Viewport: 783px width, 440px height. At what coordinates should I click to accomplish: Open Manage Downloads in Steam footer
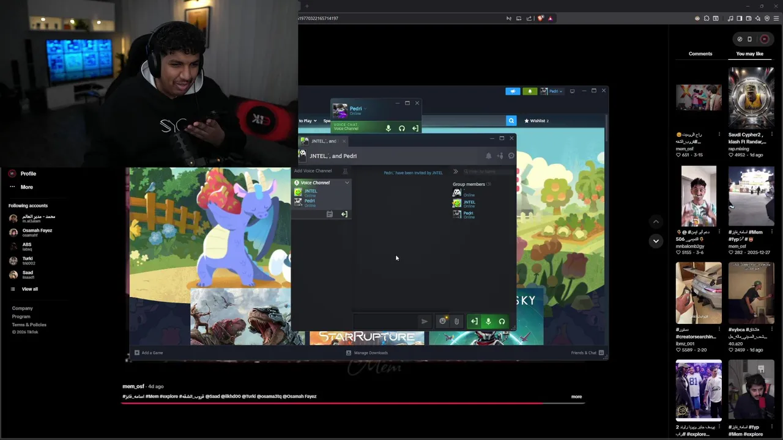point(366,353)
